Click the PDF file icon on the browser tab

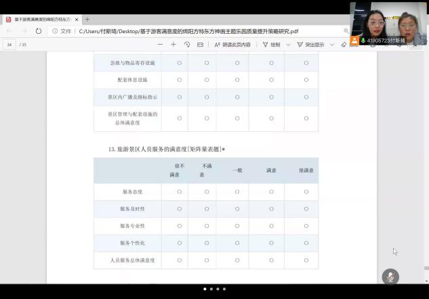[9, 20]
